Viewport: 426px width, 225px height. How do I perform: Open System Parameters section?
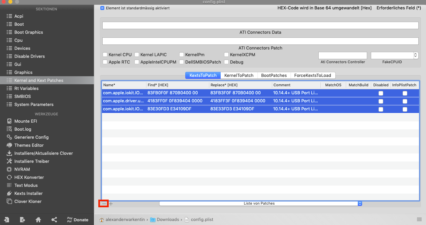pyautogui.click(x=34, y=104)
